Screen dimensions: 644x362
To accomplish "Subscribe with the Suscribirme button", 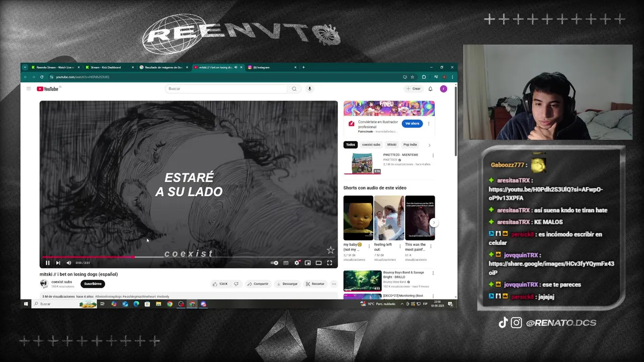I will [93, 284].
